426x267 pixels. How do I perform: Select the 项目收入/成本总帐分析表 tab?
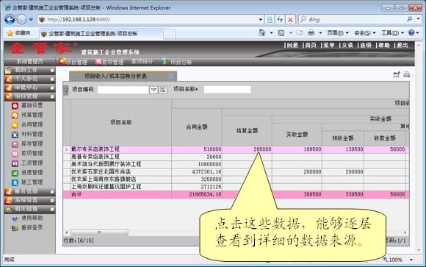123,76
